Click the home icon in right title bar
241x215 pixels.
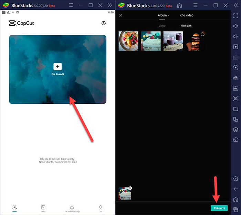point(179,6)
